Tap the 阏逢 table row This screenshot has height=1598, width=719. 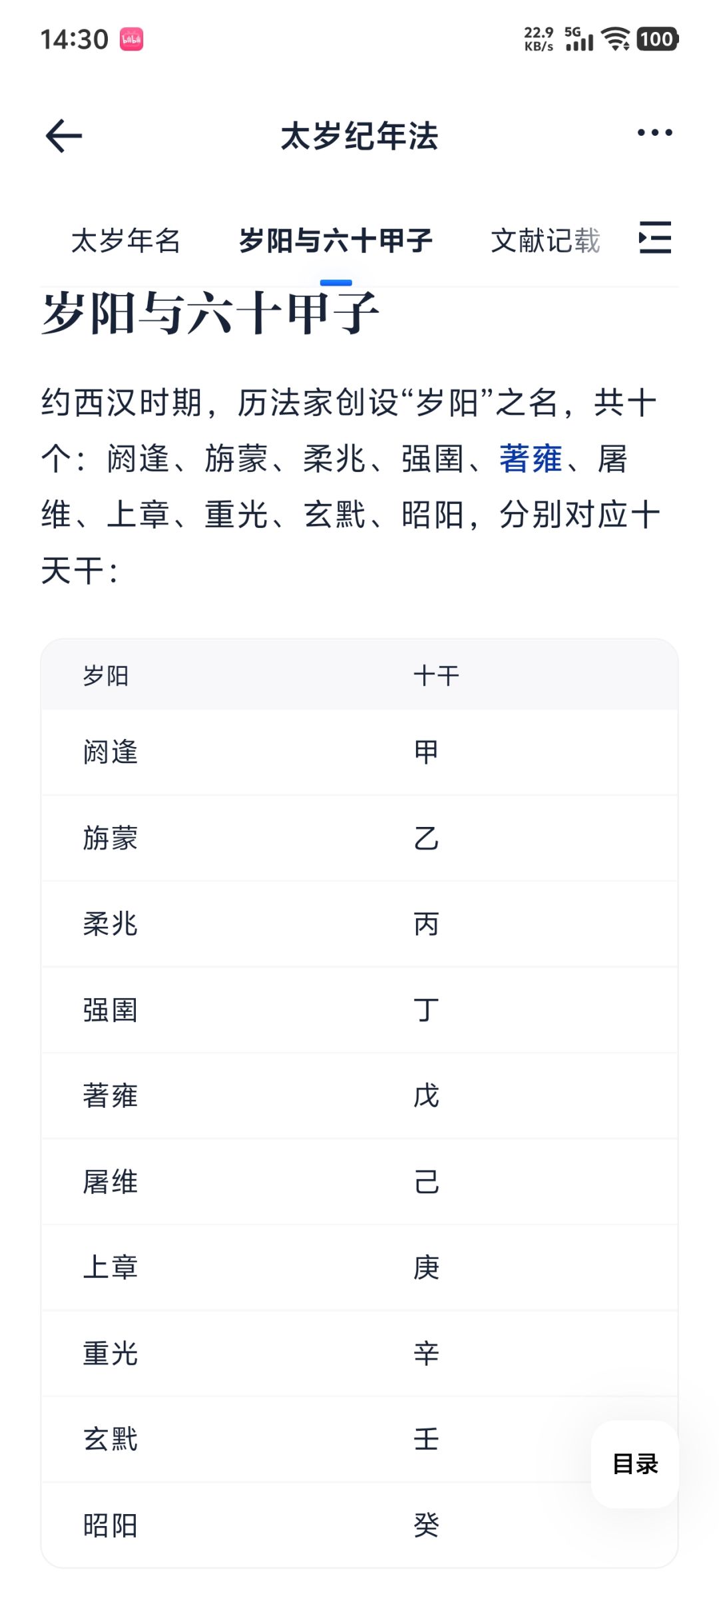point(111,752)
